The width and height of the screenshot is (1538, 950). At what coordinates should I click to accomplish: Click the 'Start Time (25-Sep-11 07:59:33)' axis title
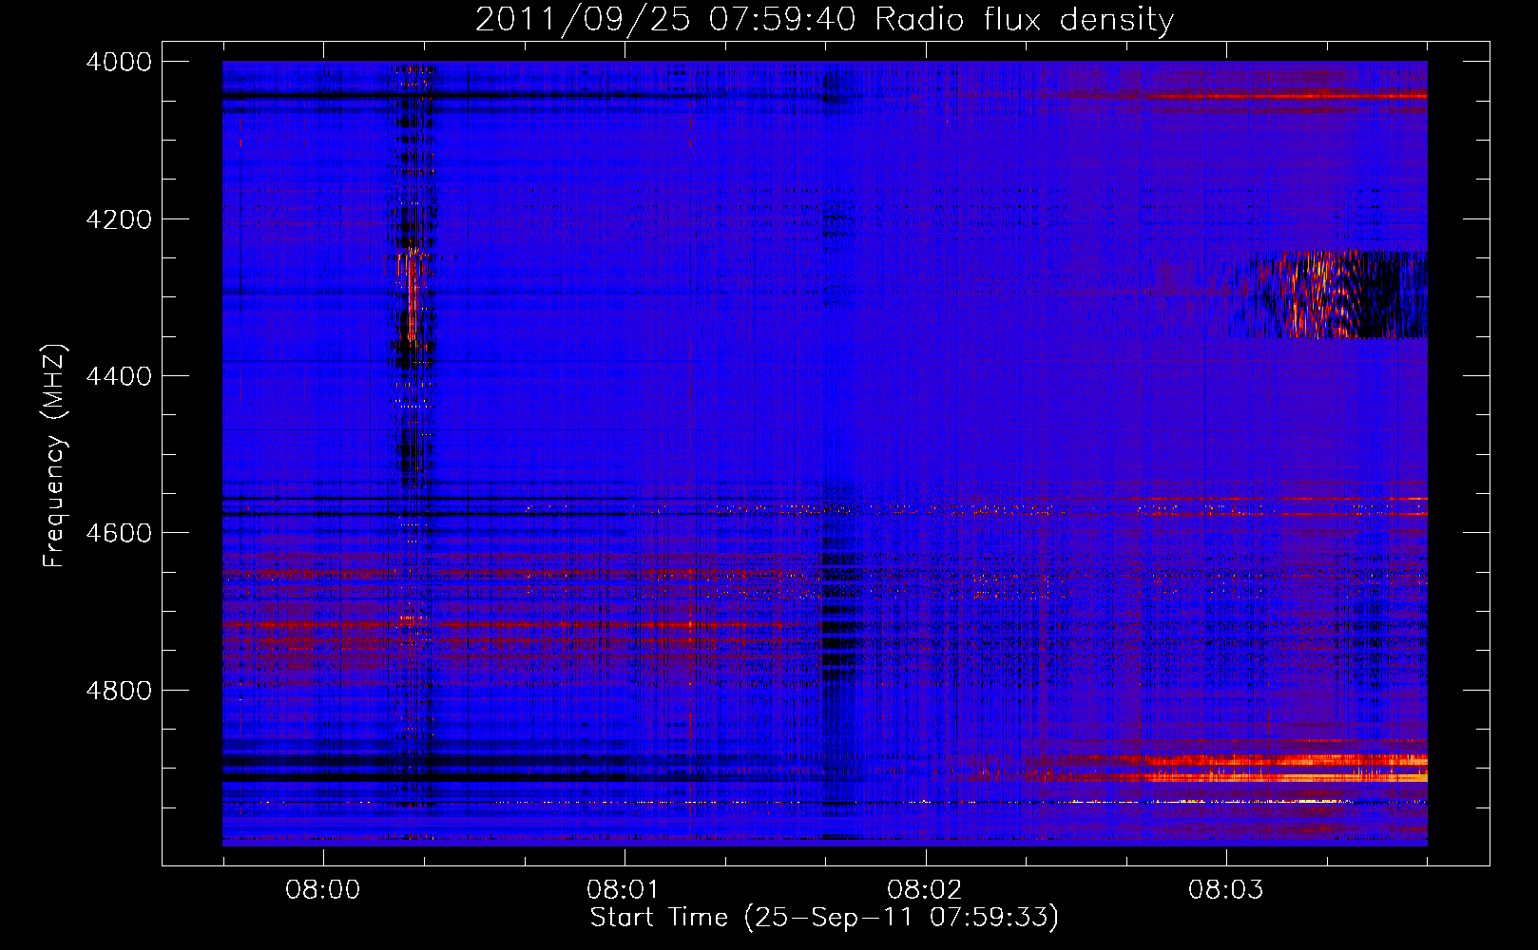pyautogui.click(x=824, y=918)
